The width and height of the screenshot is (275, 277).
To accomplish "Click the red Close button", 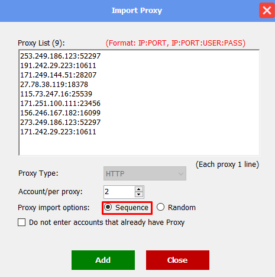I will coord(177,260).
